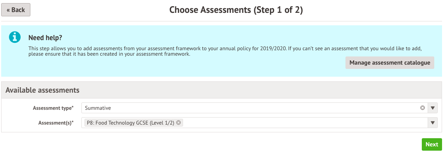
Task: Click the help line starting 'This step allows'
Action: pos(226,49)
